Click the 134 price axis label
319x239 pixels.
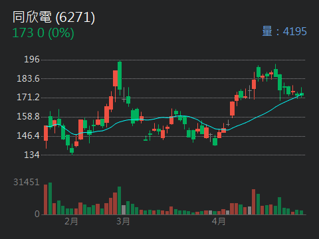point(32,155)
